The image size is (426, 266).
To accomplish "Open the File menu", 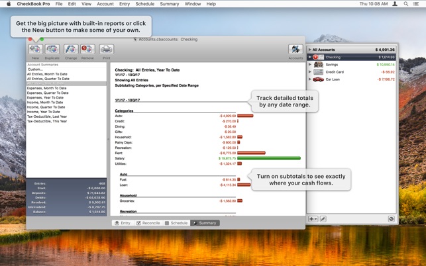I will click(x=59, y=4).
